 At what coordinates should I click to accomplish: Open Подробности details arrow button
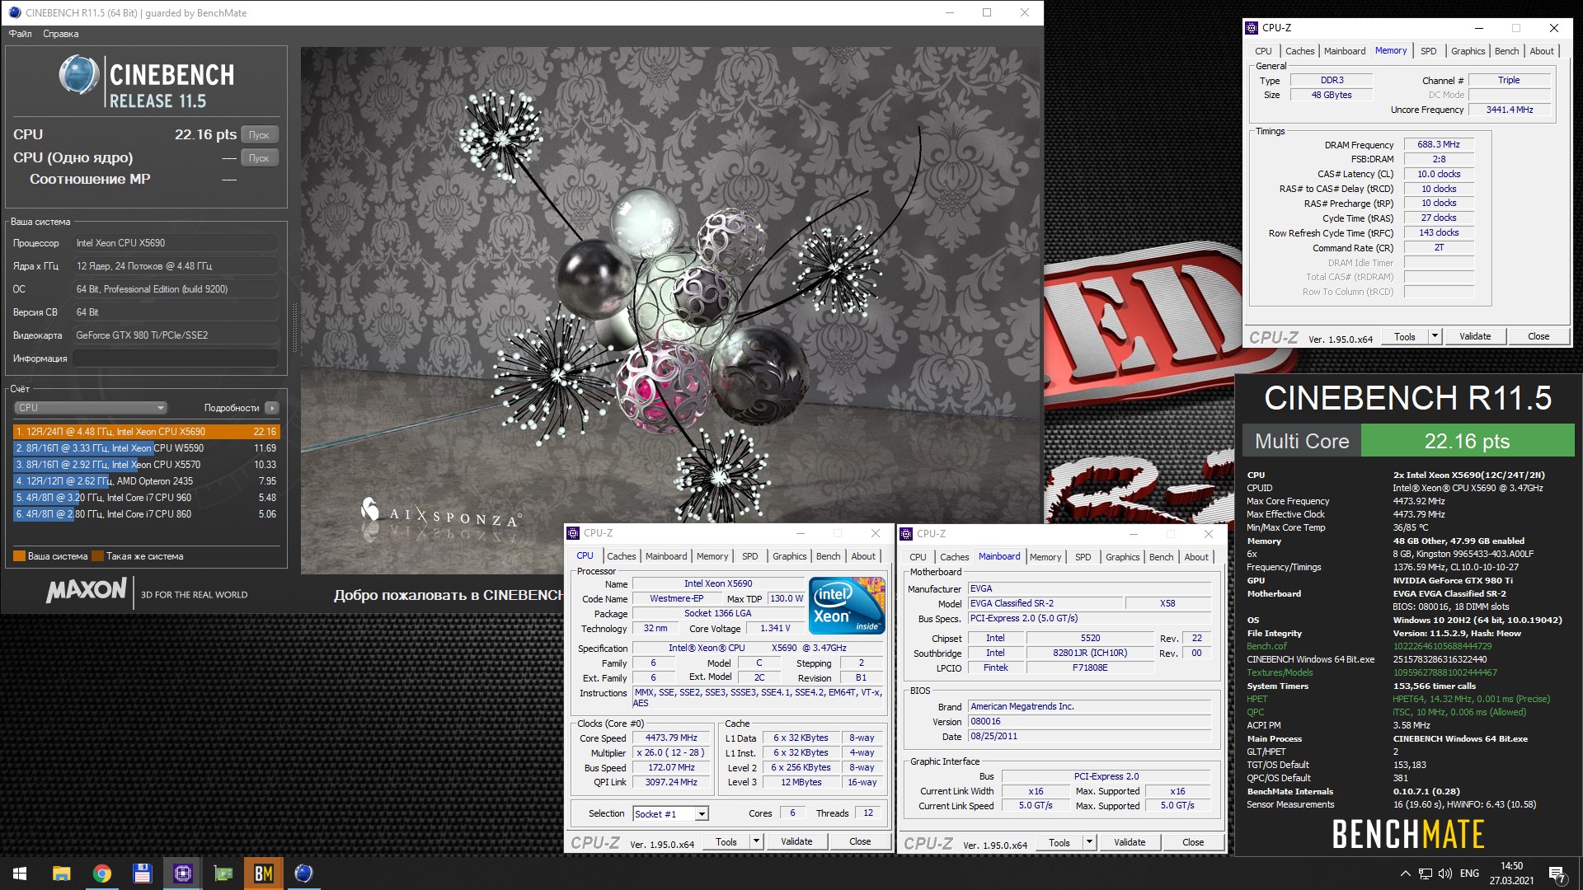click(x=272, y=408)
